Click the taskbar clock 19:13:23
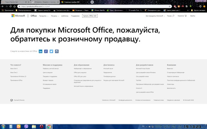Image resolution: width=207 pixels, height=129 pixels. click(193, 127)
